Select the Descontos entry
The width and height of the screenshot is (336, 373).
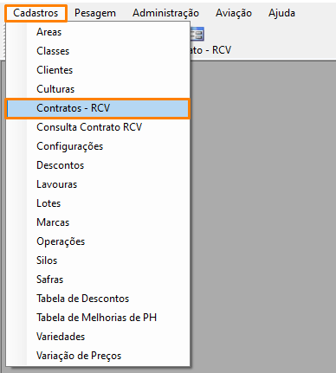pos(98,165)
